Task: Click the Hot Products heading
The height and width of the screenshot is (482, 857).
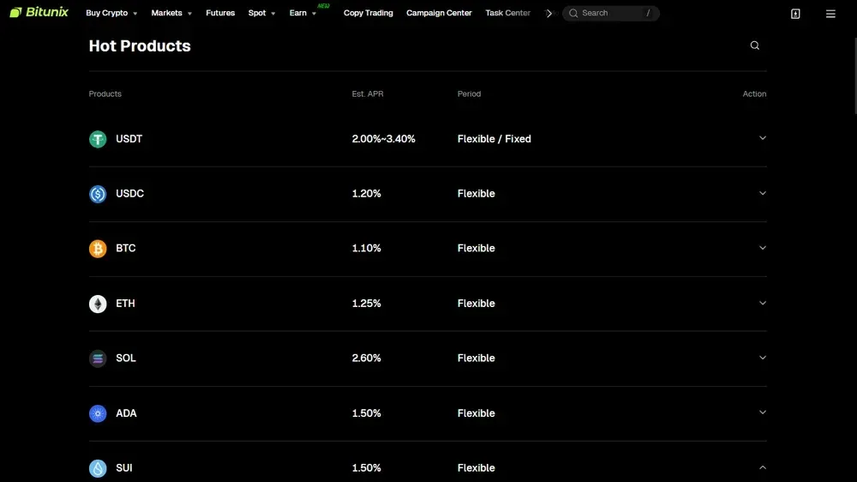Action: point(140,46)
